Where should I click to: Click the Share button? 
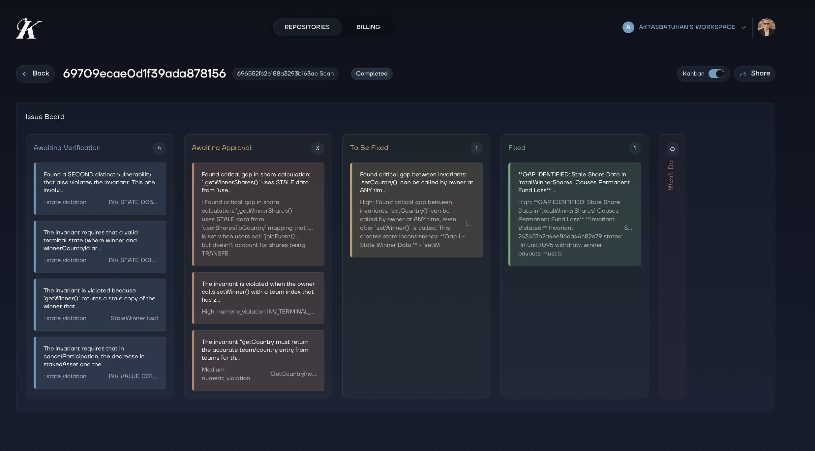coord(754,74)
